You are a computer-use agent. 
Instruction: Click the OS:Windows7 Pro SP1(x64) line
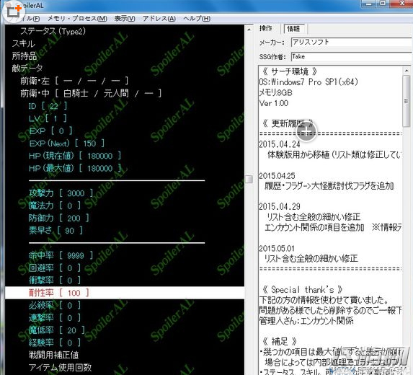(x=308, y=82)
